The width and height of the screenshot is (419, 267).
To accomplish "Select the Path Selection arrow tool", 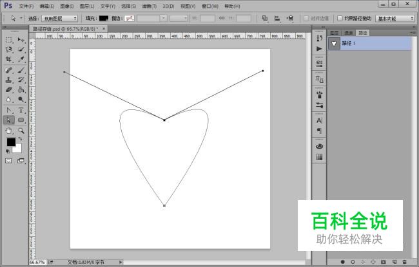I will coord(8,120).
